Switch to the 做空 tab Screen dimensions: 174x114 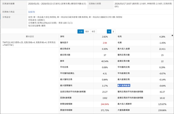(x=94, y=31)
